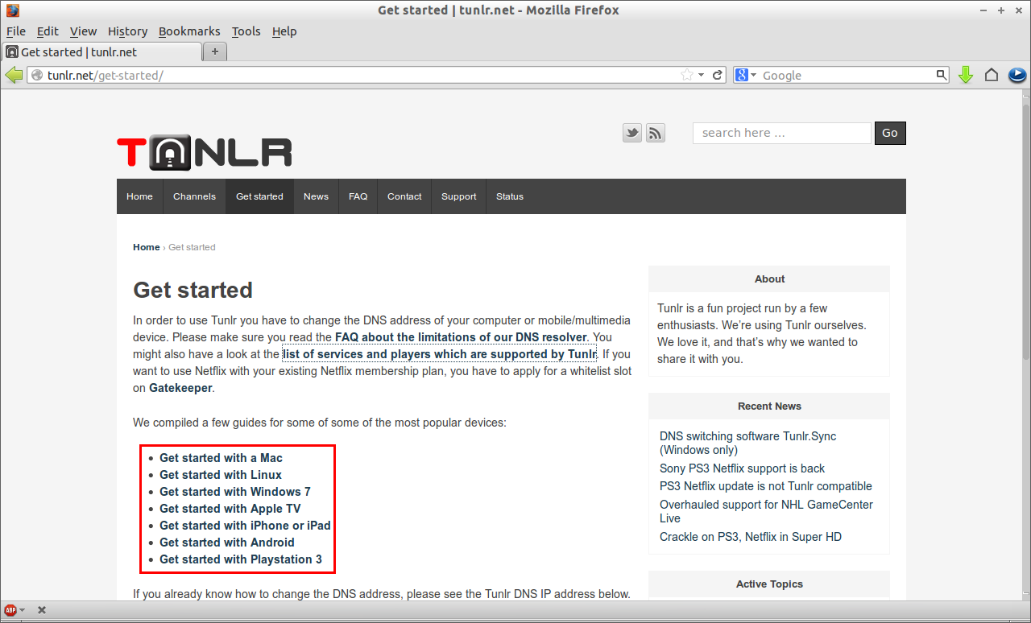Open the Twitter icon on Tunlr header
1031x623 pixels.
click(632, 134)
